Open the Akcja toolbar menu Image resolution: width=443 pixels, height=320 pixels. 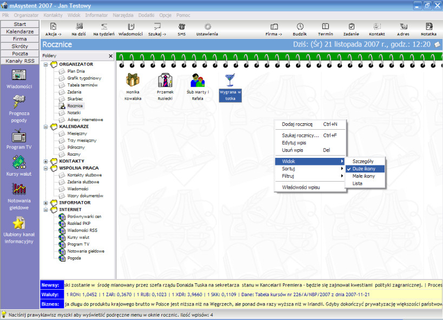click(53, 29)
